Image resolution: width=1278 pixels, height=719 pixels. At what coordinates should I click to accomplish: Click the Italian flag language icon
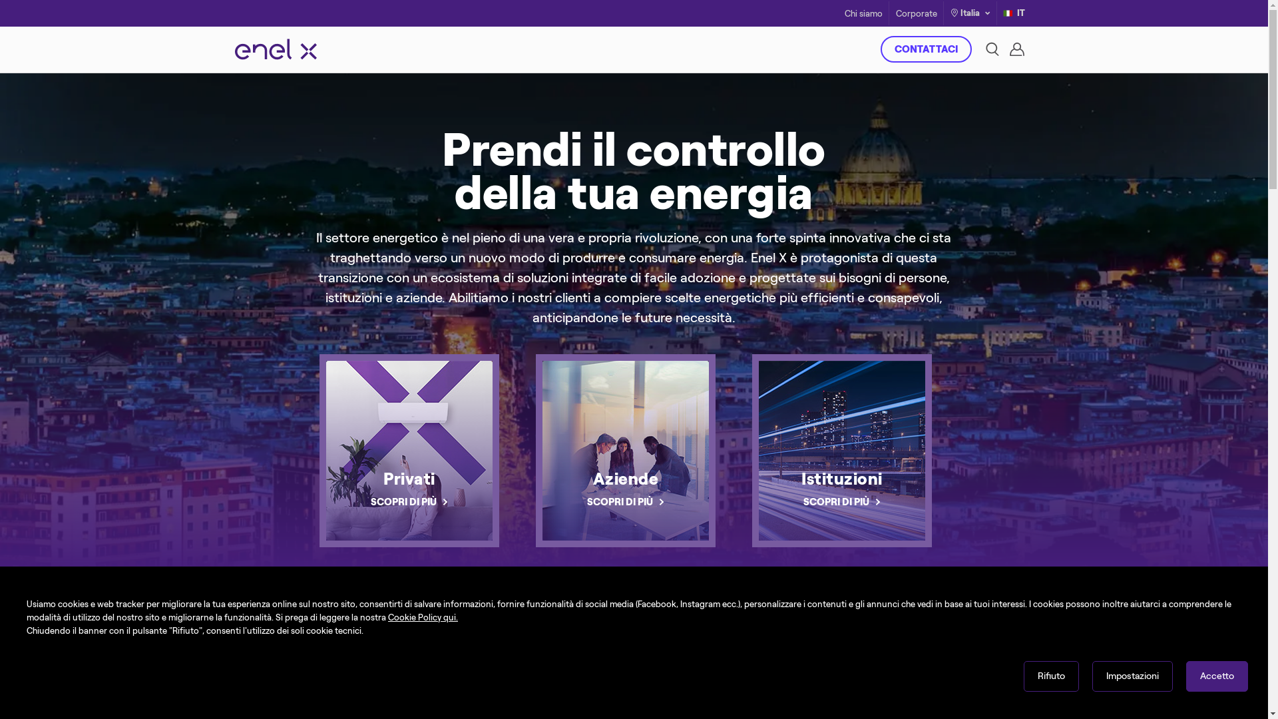tap(1008, 13)
